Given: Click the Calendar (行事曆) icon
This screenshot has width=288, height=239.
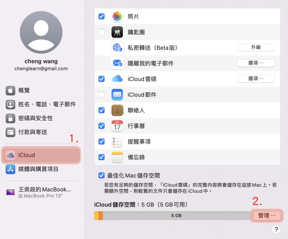Looking at the screenshot, I should tap(117, 126).
